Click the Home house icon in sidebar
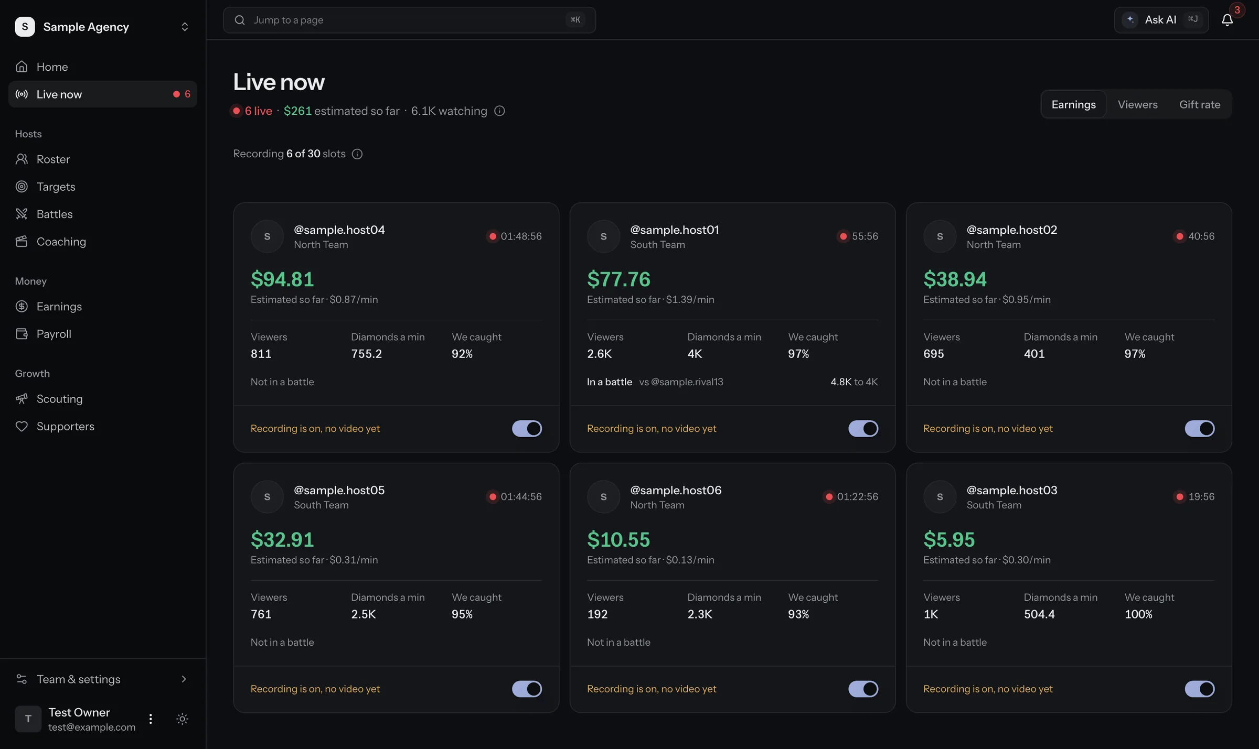The width and height of the screenshot is (1259, 749). (22, 67)
